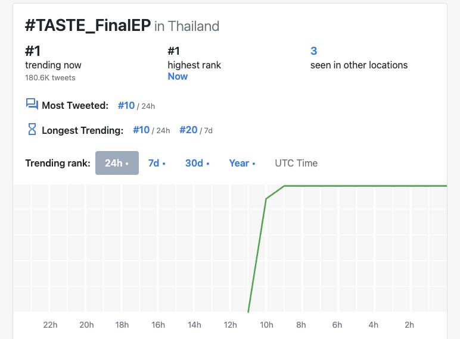This screenshot has width=460, height=339.
Task: Select the 24h trending rank tab
Action: [x=117, y=163]
